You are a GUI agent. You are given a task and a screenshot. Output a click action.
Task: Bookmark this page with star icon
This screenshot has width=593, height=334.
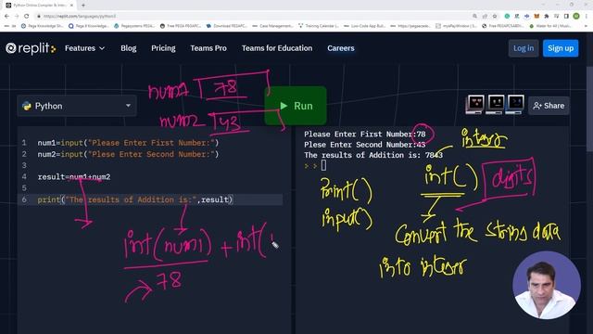[x=495, y=17]
